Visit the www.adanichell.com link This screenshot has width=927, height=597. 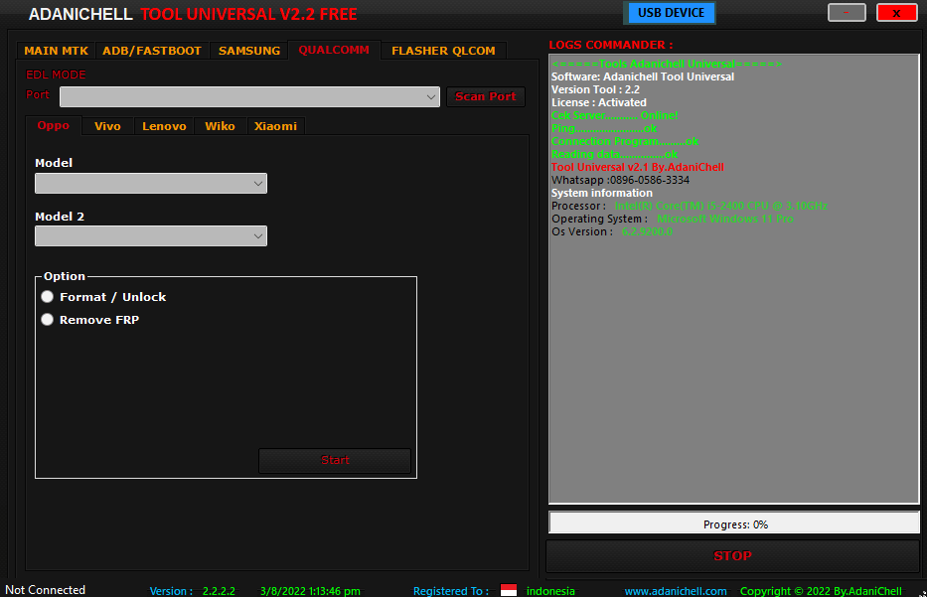(x=675, y=590)
